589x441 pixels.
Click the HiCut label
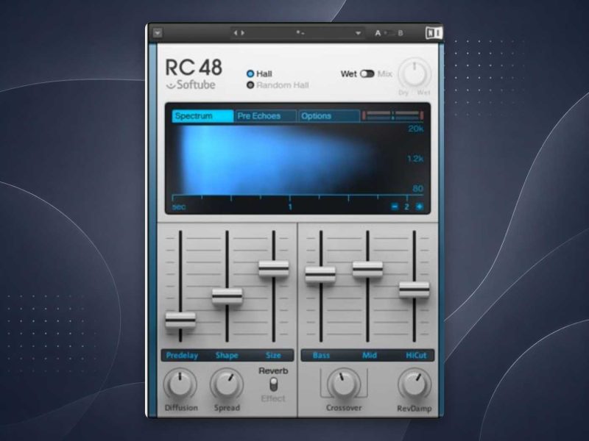point(416,355)
